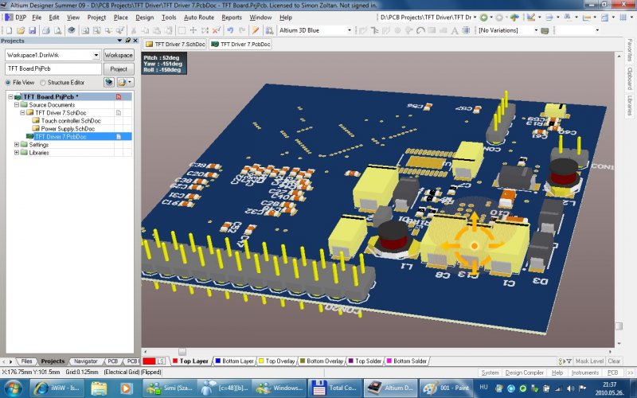Click the green navigate back arrow button
The height and width of the screenshot is (398, 637).
[x=483, y=18]
